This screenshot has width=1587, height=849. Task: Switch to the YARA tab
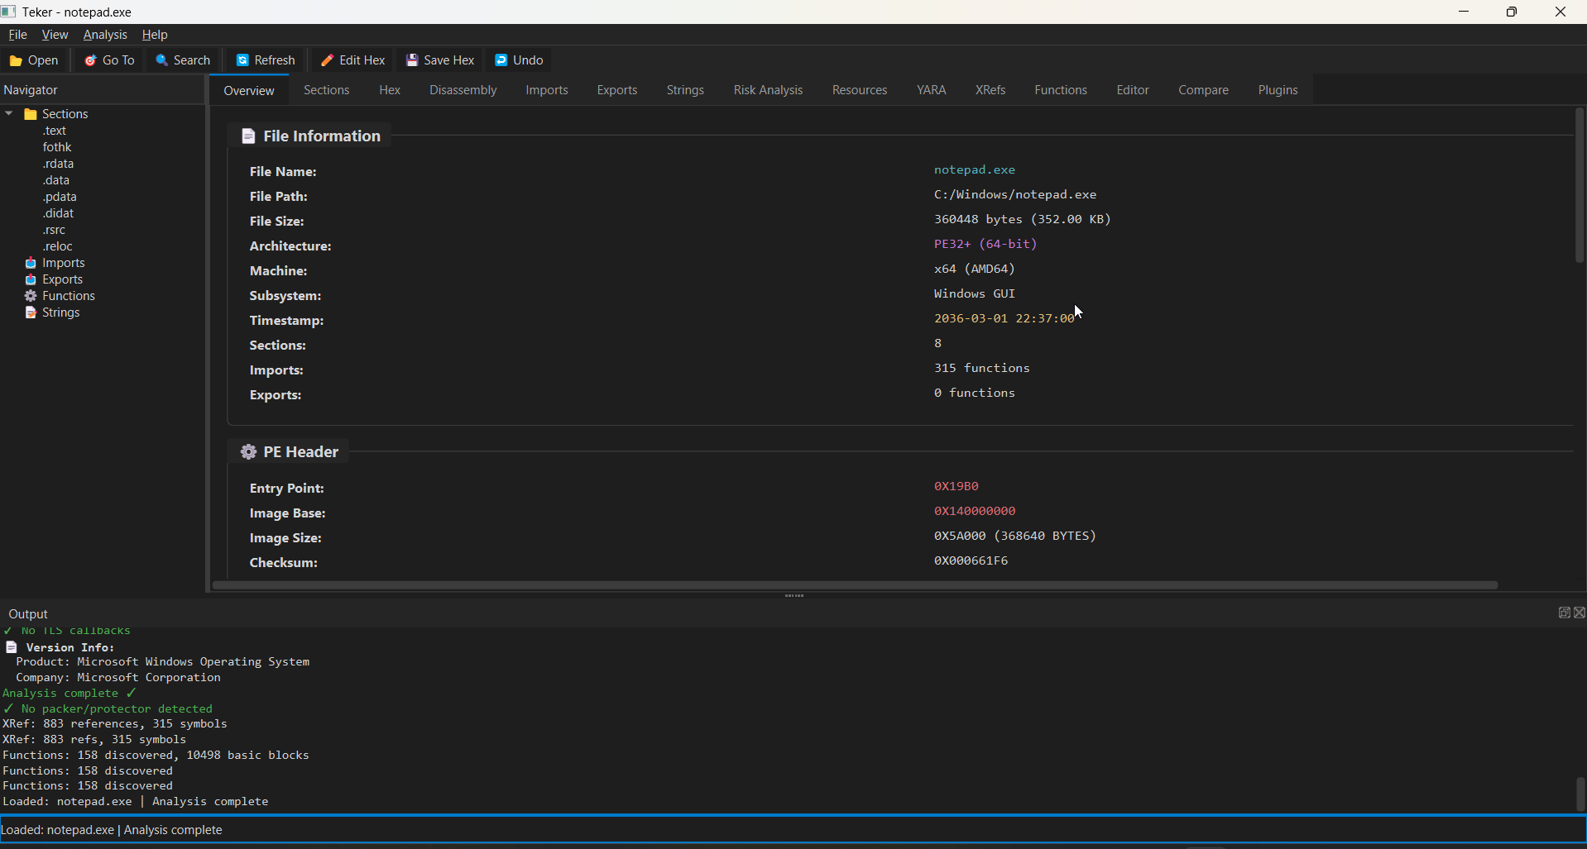pos(931,90)
